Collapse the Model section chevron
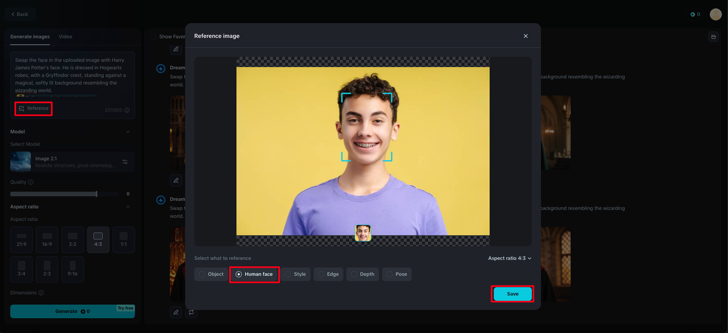 tap(128, 132)
